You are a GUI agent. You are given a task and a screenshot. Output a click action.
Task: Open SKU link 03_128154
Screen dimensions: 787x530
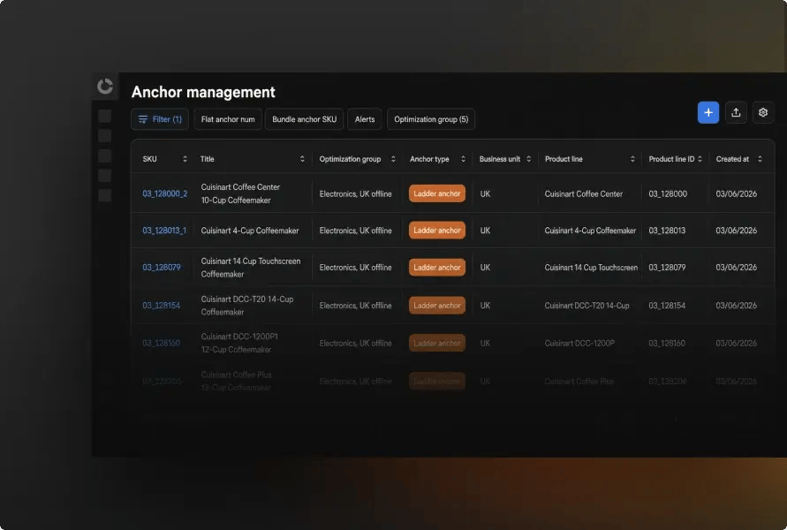coord(161,305)
